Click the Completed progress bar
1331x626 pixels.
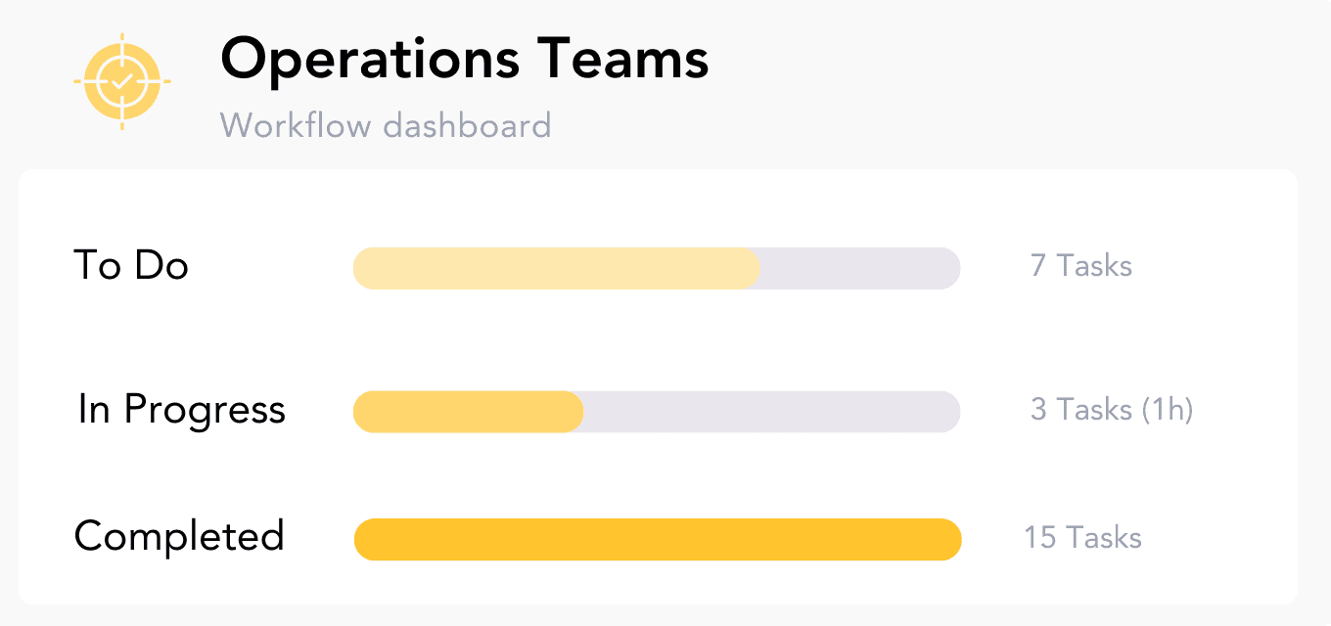[x=657, y=539]
